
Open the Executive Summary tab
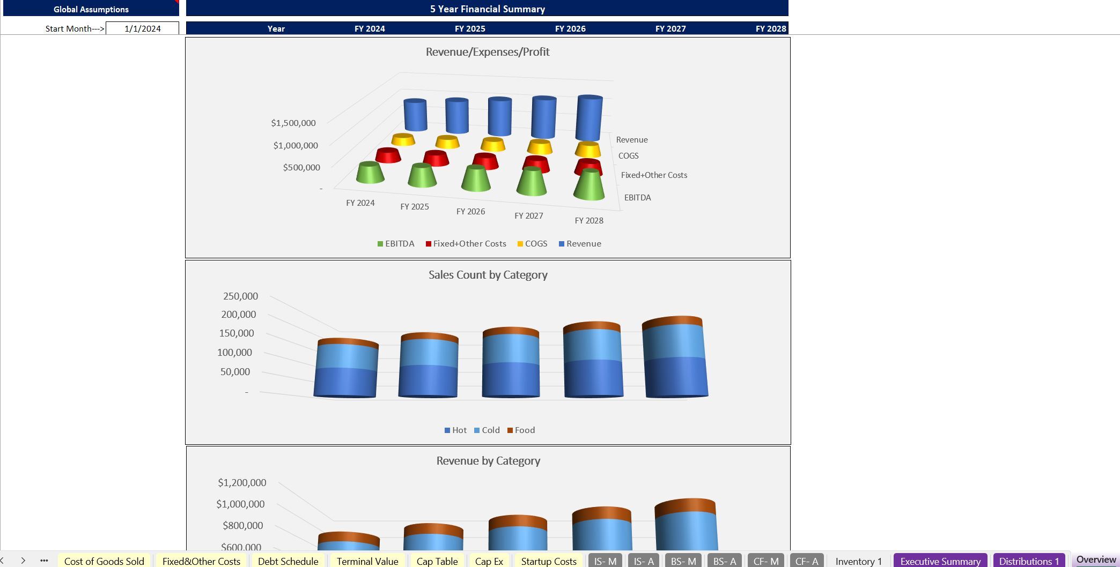pyautogui.click(x=940, y=561)
